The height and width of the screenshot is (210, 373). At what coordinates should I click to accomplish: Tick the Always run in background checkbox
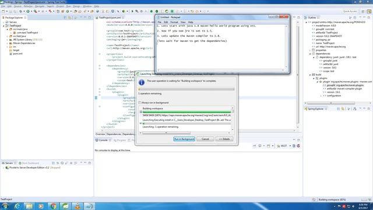click(x=140, y=103)
